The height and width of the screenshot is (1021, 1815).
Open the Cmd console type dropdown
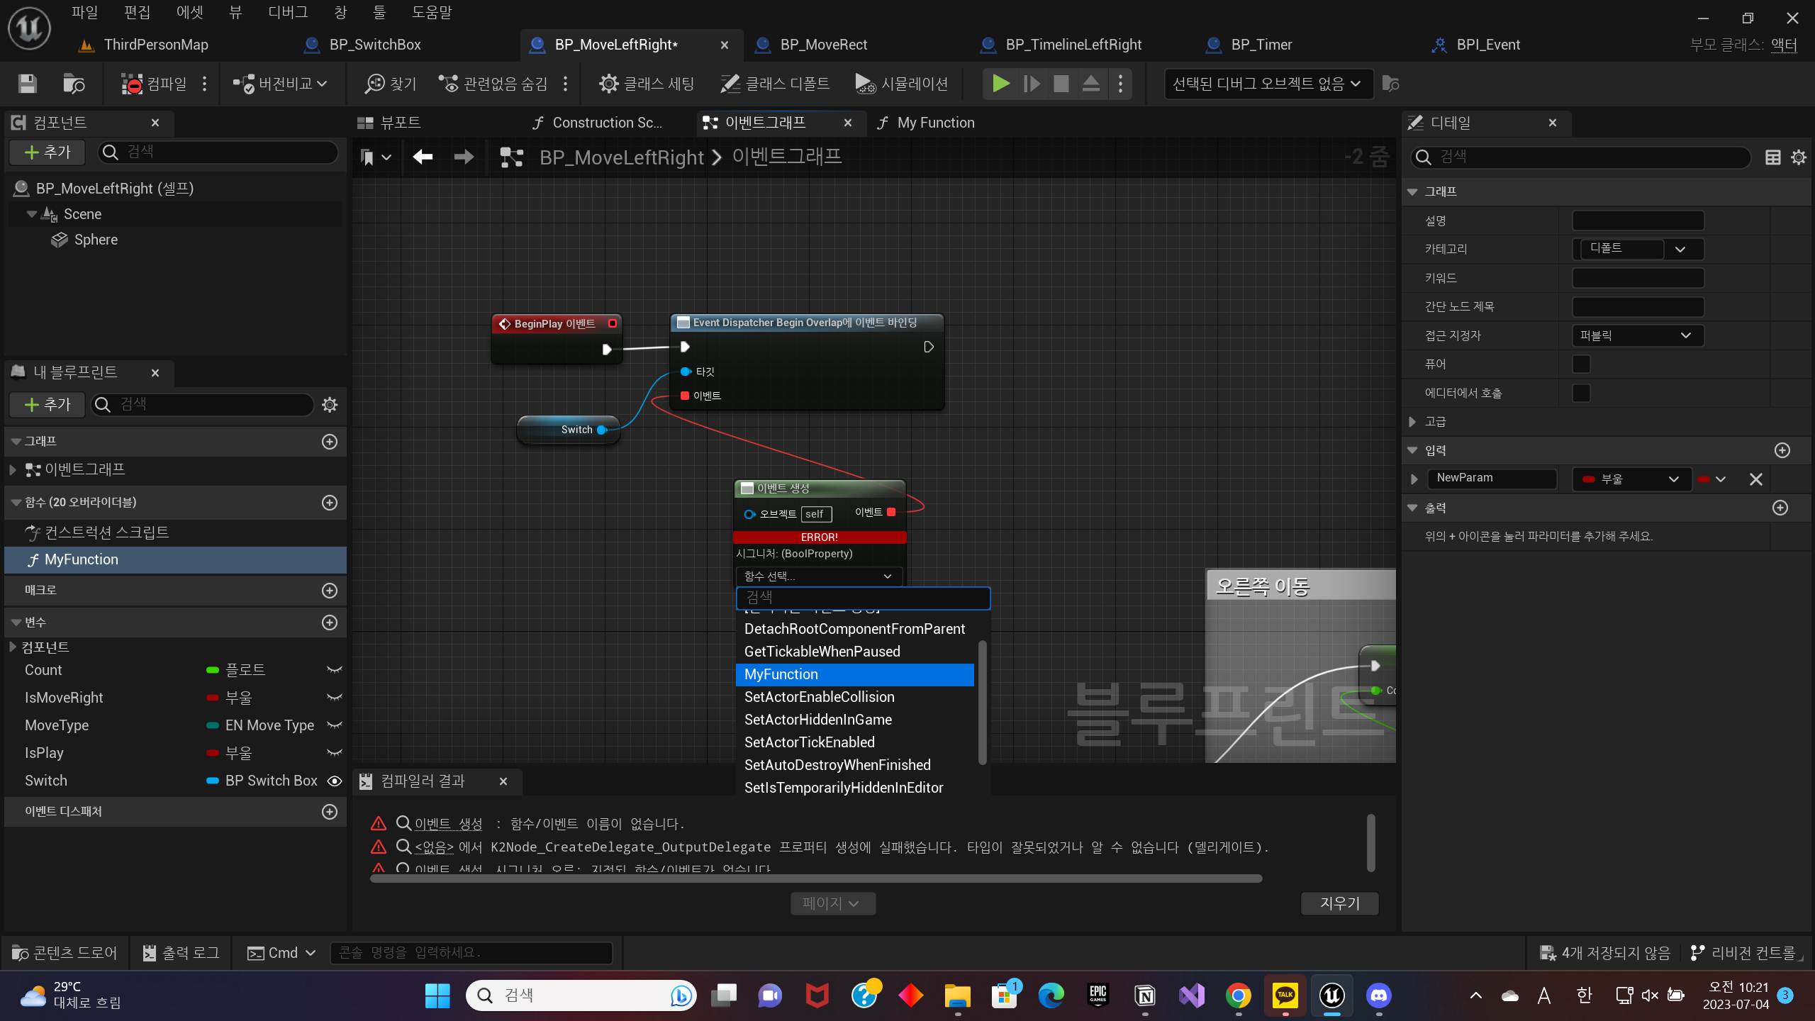pyautogui.click(x=281, y=953)
